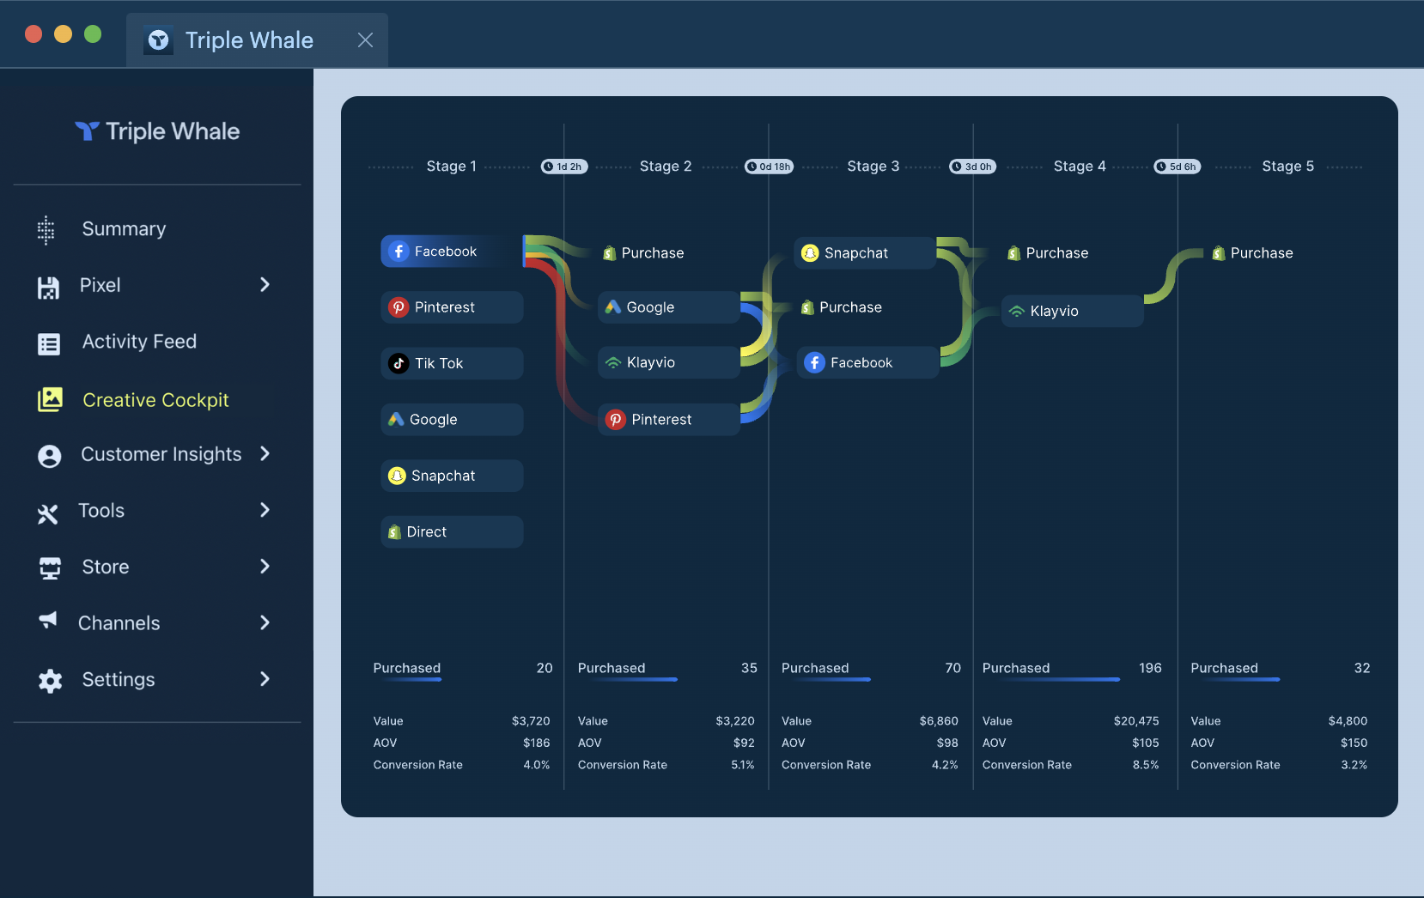Click the Tools wrench icon
This screenshot has width=1424, height=898.
48,513
